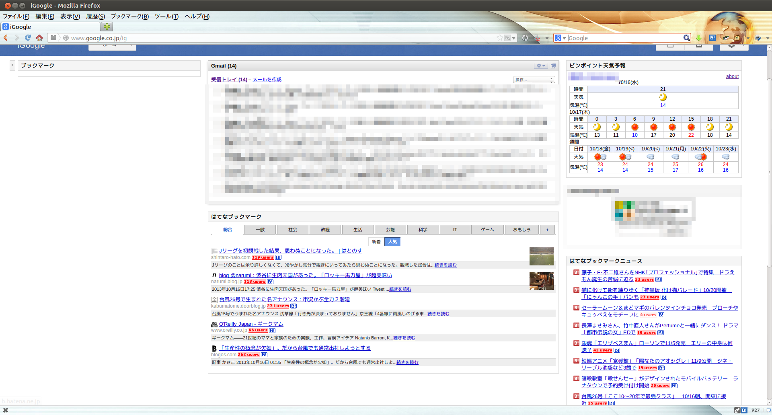Click the printer icon in the toolbar

[x=758, y=38]
